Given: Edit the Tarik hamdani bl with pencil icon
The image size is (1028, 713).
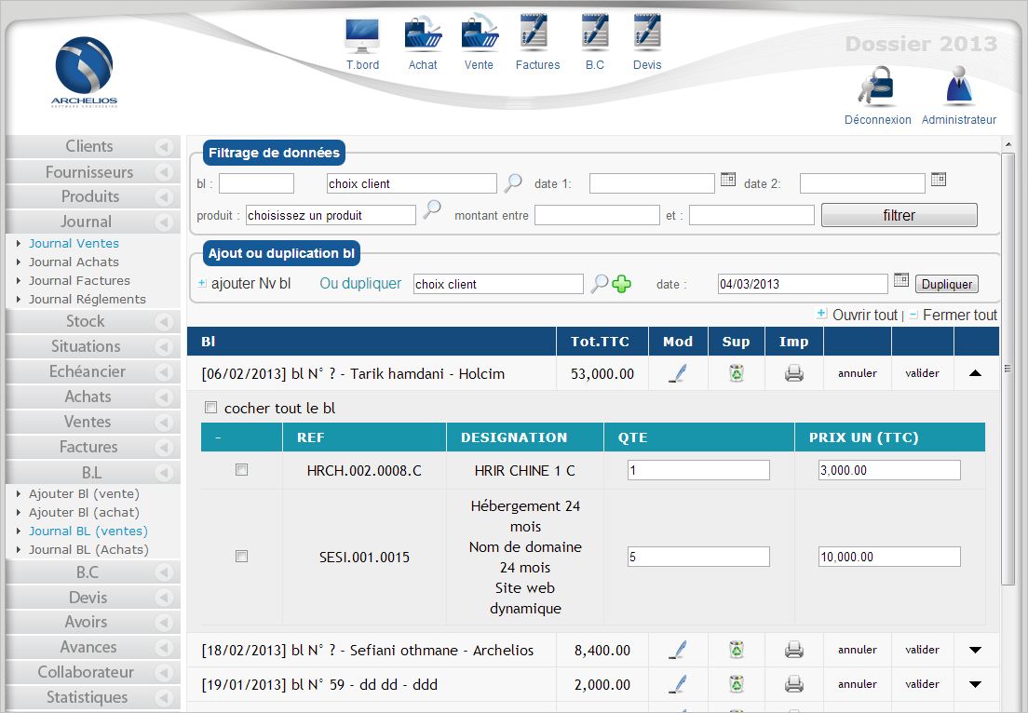Looking at the screenshot, I should pos(678,374).
